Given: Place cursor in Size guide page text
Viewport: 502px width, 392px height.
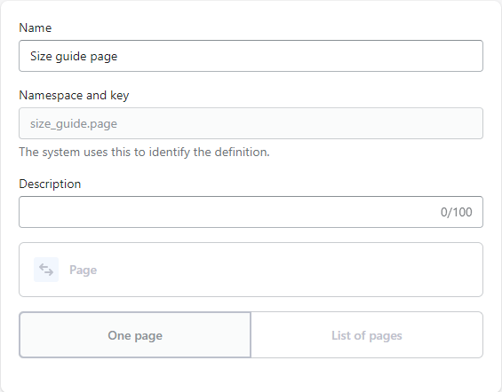Looking at the screenshot, I should coord(74,57).
